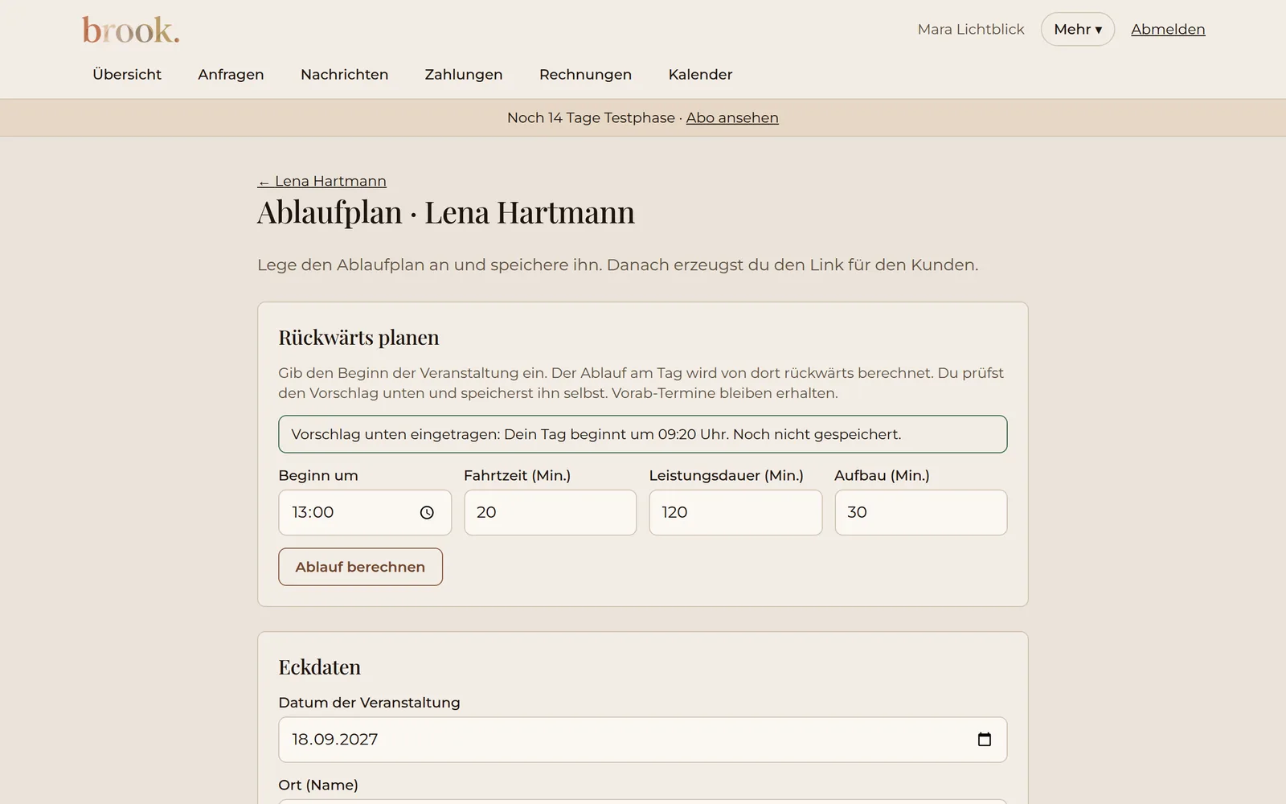Click the Vorschlag unten eingetragen notice
The height and width of the screenshot is (804, 1286).
pyautogui.click(x=642, y=434)
